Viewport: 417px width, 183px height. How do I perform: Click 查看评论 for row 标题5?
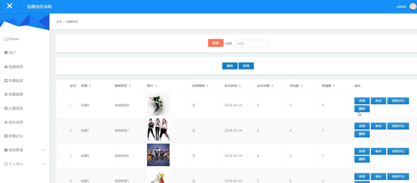(398, 177)
